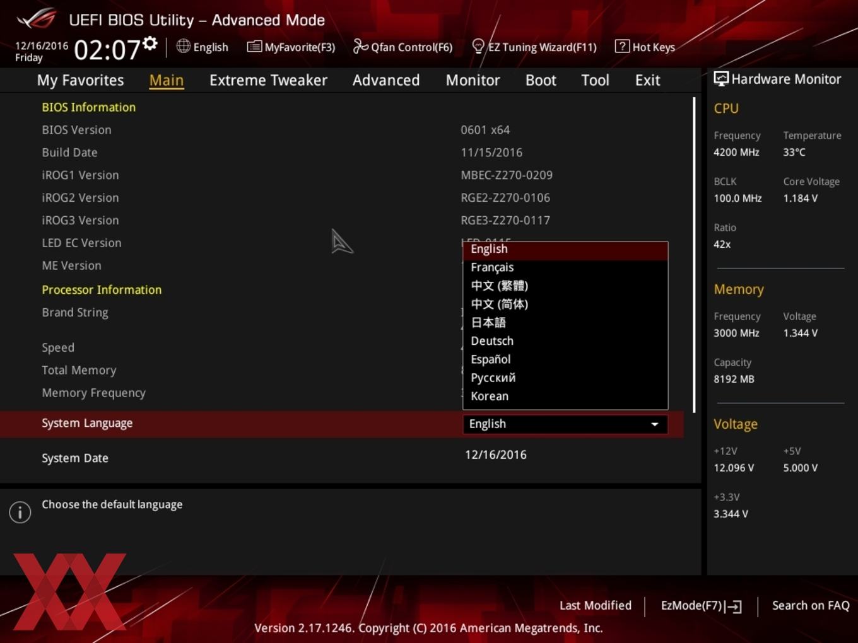This screenshot has width=858, height=643.
Task: Click the main panel vertical scrollbar
Action: (x=695, y=255)
